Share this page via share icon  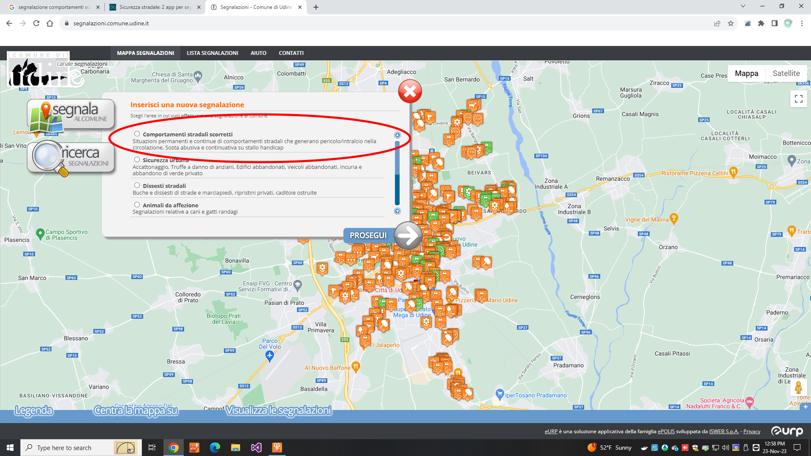pos(717,23)
